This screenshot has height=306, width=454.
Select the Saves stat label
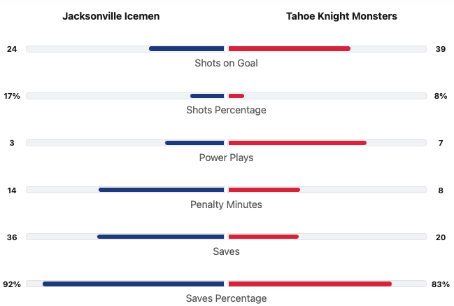226,251
